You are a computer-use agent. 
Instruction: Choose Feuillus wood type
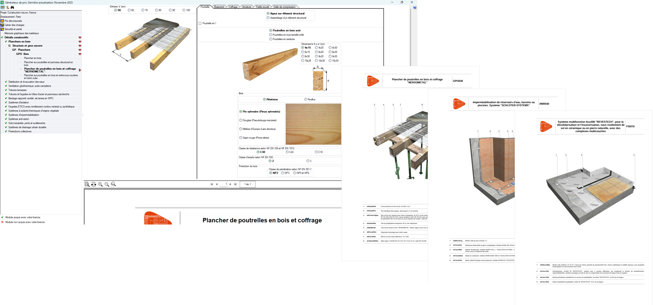(x=306, y=100)
